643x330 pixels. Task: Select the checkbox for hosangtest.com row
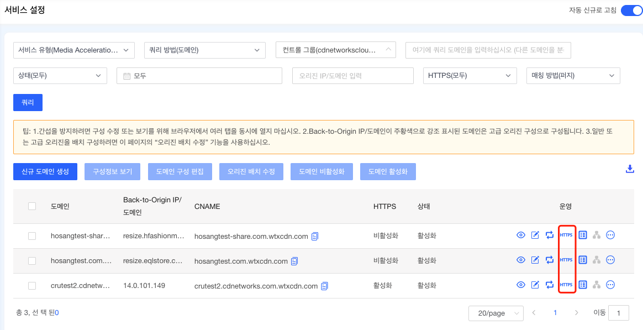coord(31,260)
